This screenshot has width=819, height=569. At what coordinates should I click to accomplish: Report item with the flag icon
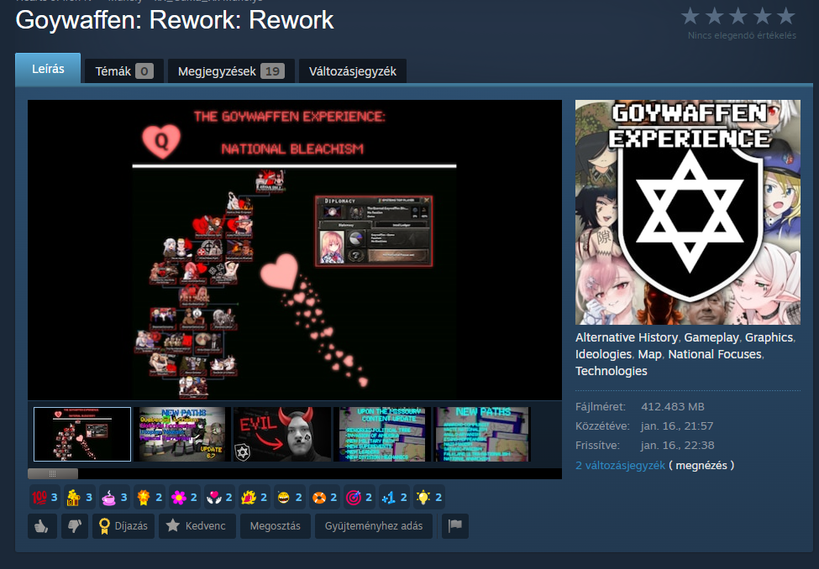(x=455, y=525)
